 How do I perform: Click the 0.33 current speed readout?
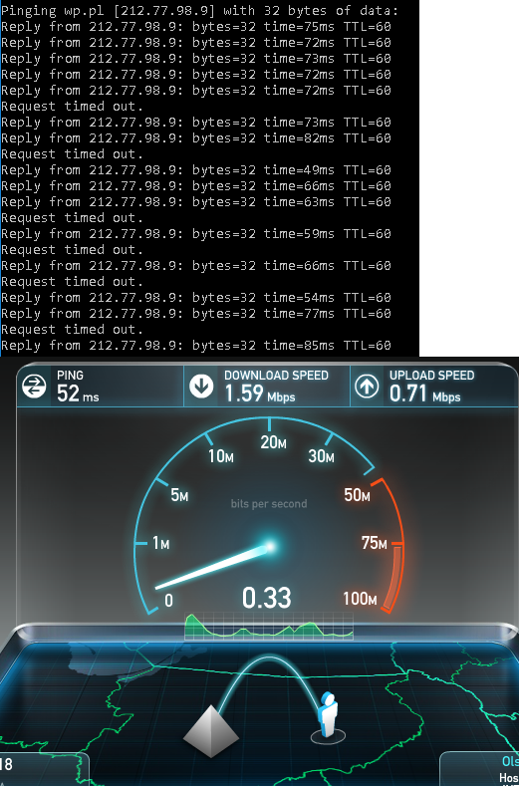267,598
